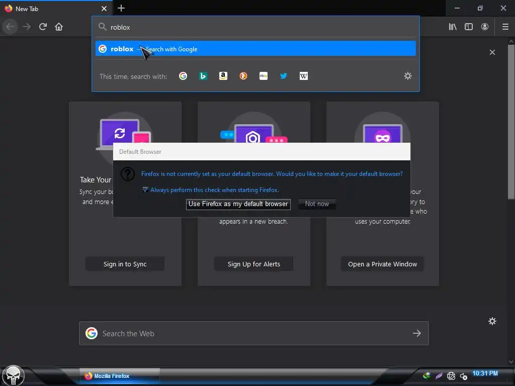This screenshot has width=515, height=386.
Task: Dismiss the onboarding cards with X
Action: pos(492,52)
